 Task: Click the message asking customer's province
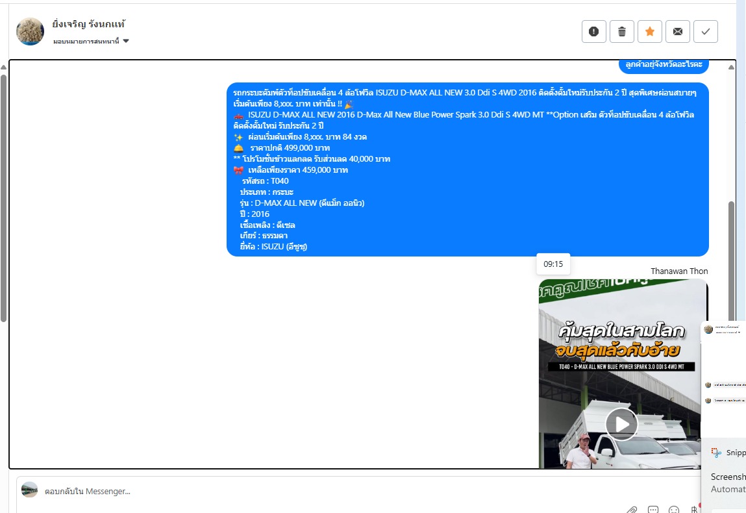[664, 66]
